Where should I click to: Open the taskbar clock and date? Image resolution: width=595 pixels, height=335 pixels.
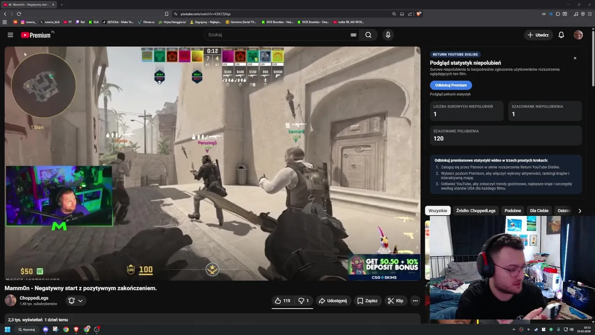coord(584,329)
